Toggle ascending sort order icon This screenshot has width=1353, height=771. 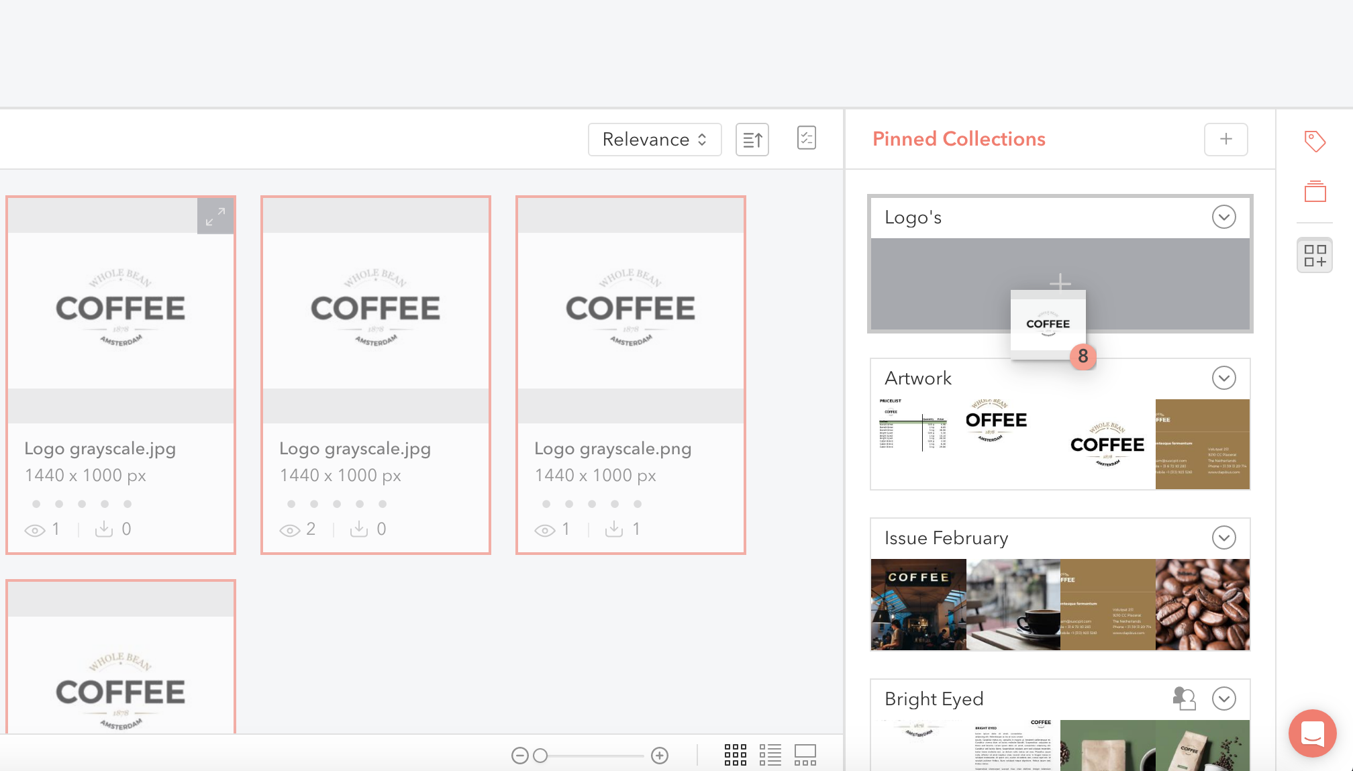click(x=752, y=140)
